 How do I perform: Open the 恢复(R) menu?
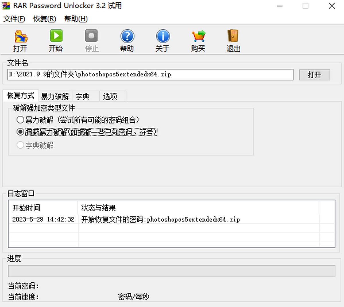coord(45,19)
